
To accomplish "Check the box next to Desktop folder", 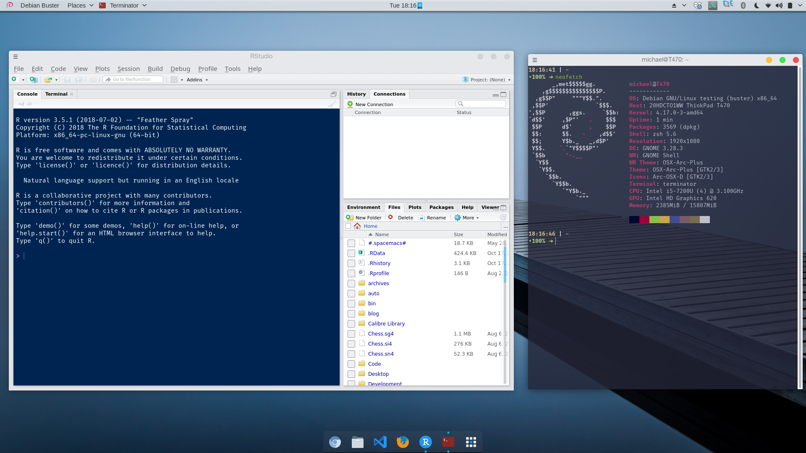I will pyautogui.click(x=351, y=374).
